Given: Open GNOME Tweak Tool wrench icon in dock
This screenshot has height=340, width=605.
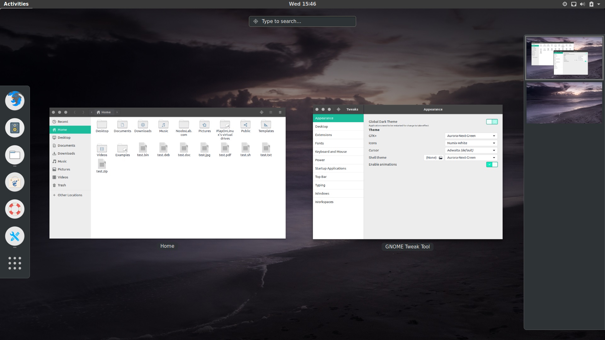Looking at the screenshot, I should [x=14, y=236].
